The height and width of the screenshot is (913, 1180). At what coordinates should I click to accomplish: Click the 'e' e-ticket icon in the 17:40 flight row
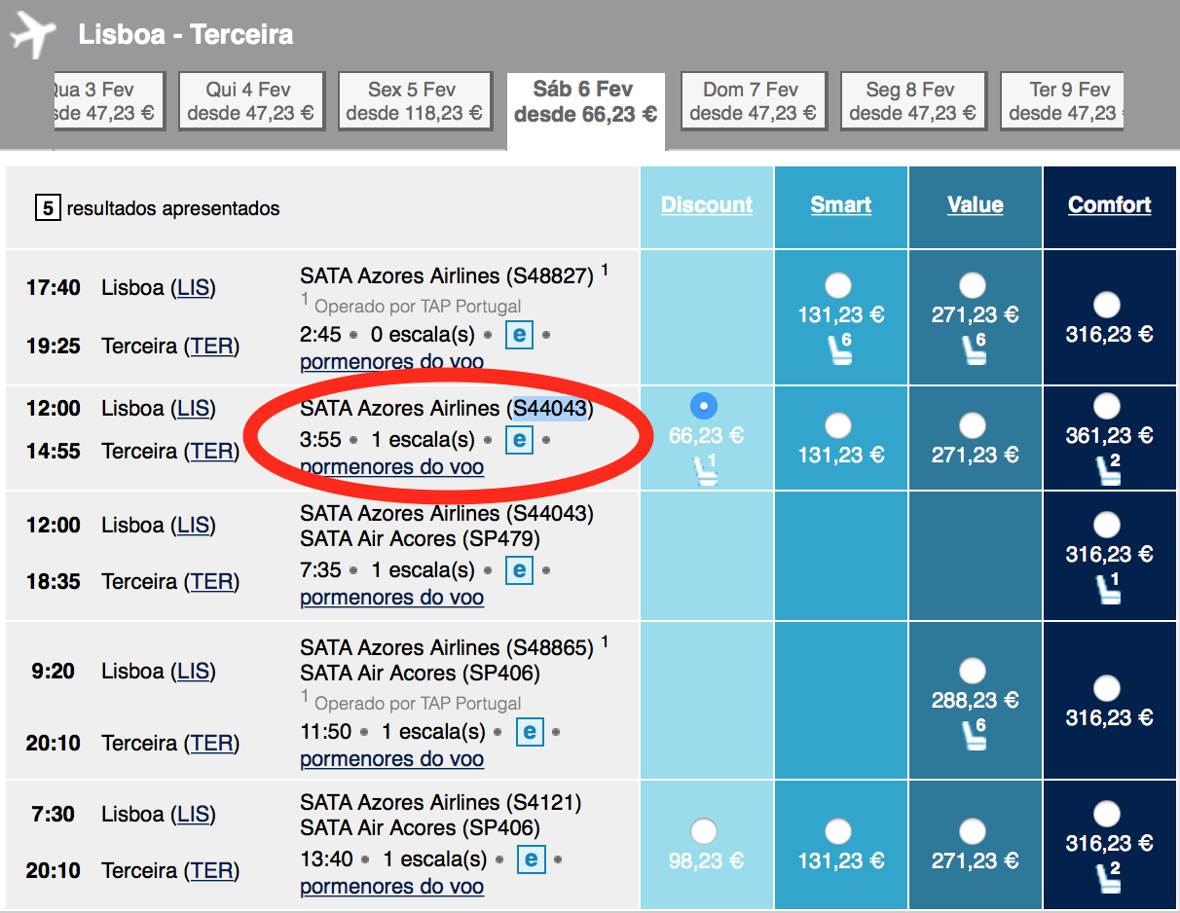point(519,335)
